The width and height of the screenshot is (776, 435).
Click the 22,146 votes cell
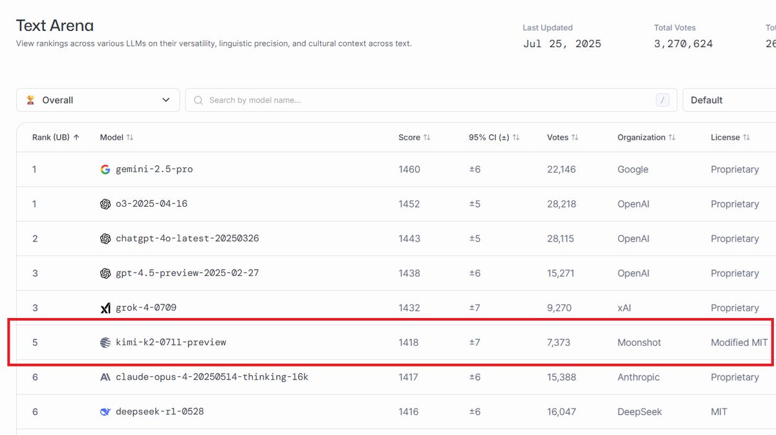pyautogui.click(x=561, y=169)
